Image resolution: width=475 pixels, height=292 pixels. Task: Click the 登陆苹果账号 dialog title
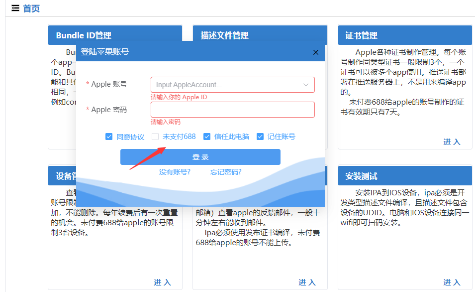[105, 52]
